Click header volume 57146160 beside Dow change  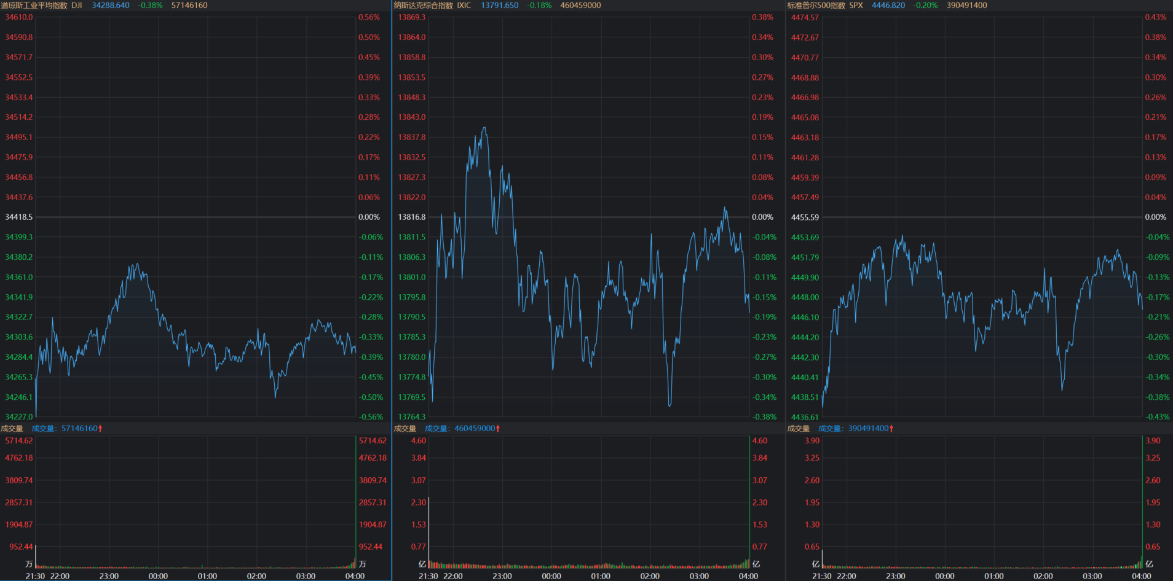[189, 5]
